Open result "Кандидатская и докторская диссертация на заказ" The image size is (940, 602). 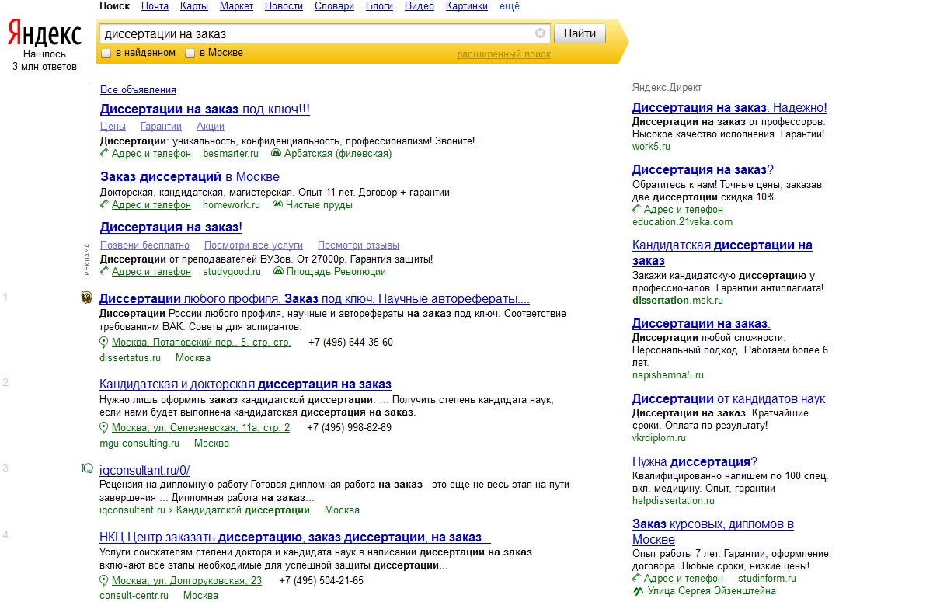(x=245, y=385)
